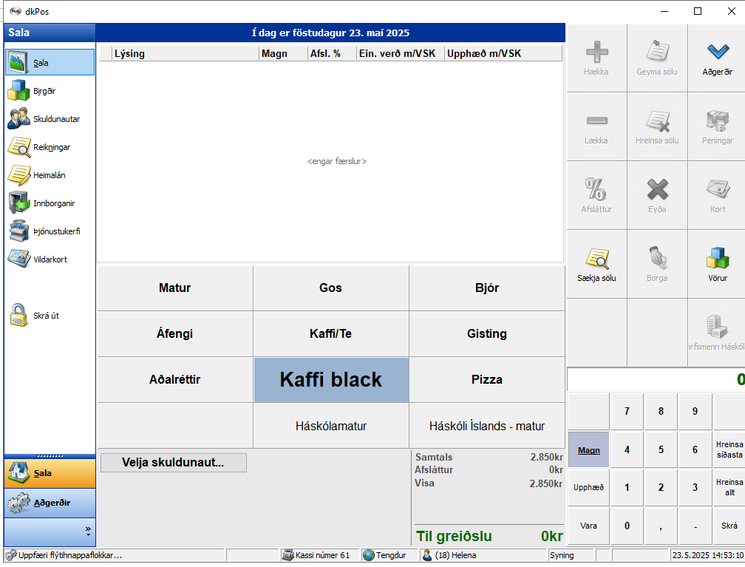Select the Skuldunautar customers icon
Viewport: 745px width, 567px height.
tap(20, 120)
